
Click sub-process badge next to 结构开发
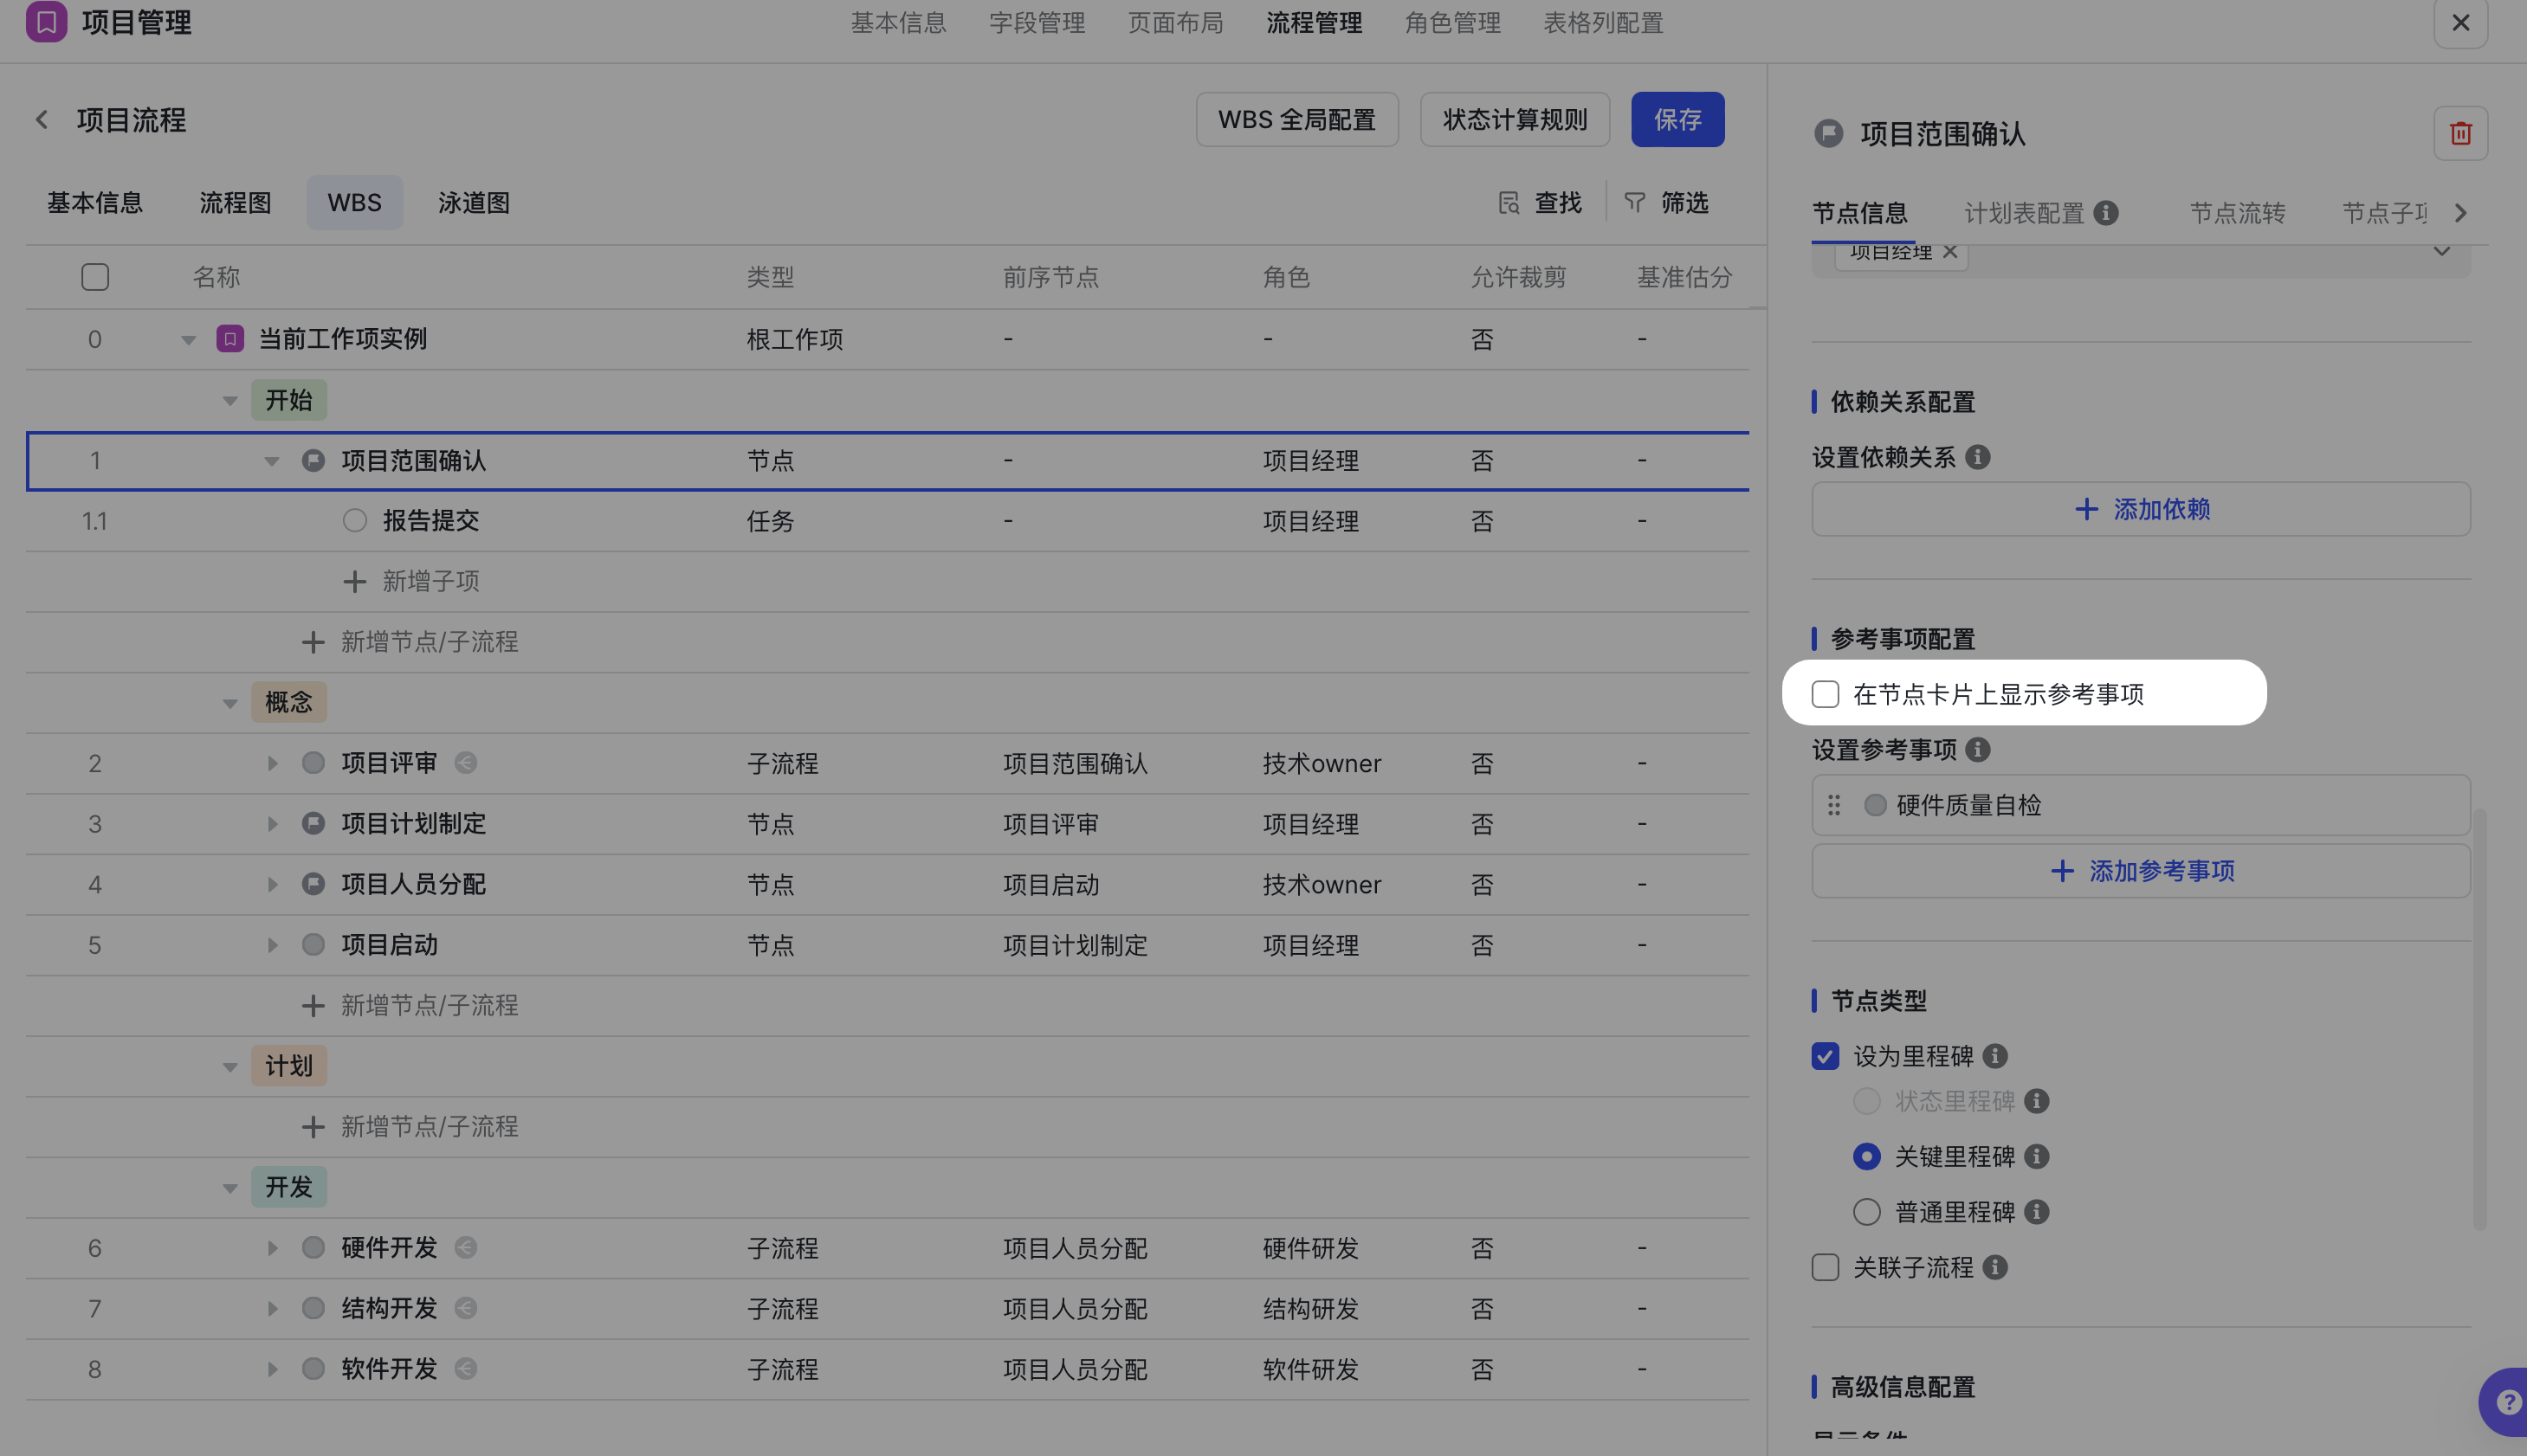465,1308
